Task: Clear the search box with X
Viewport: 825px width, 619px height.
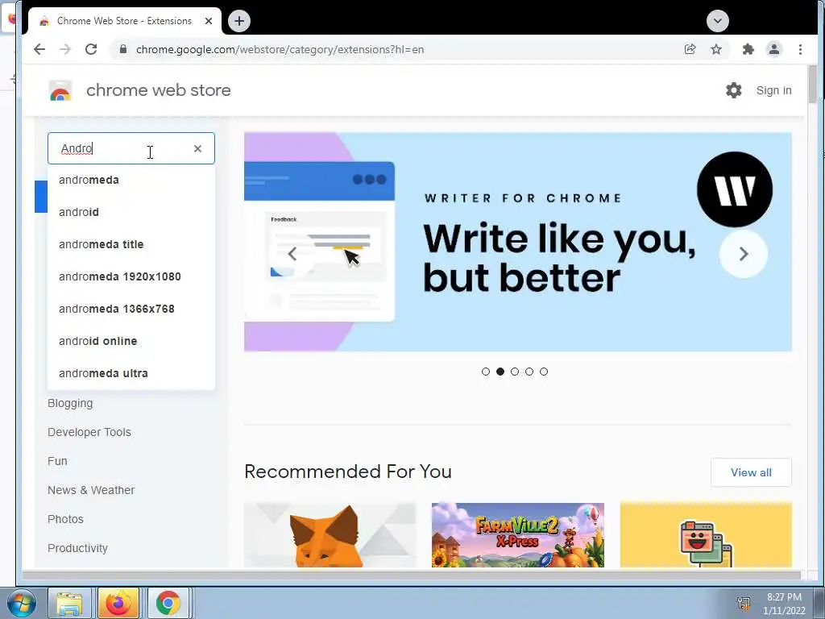Action: click(198, 149)
